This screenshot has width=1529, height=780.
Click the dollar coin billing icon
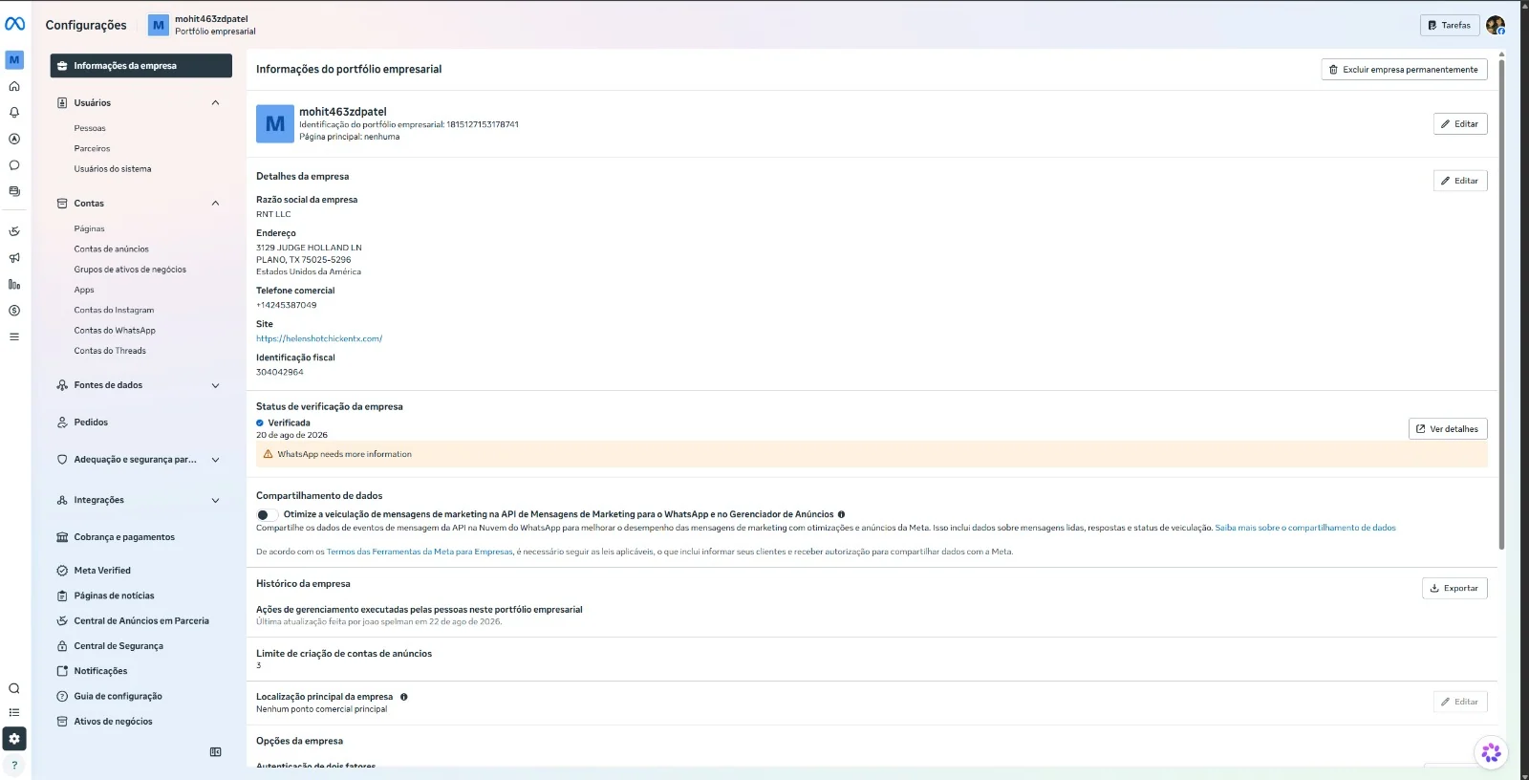pos(14,311)
